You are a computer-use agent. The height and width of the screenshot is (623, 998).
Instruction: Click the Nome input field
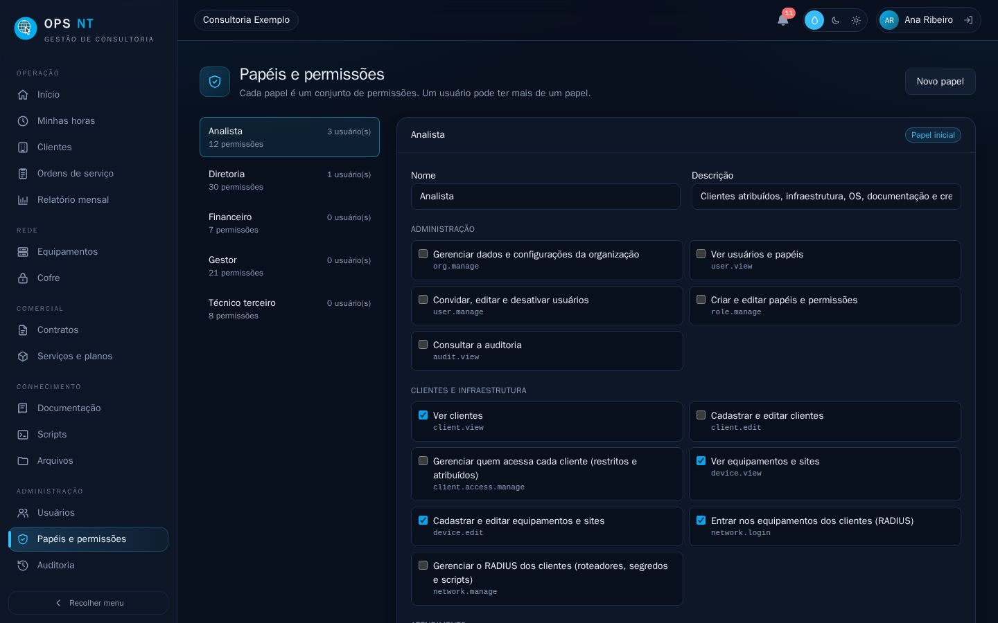(x=545, y=197)
